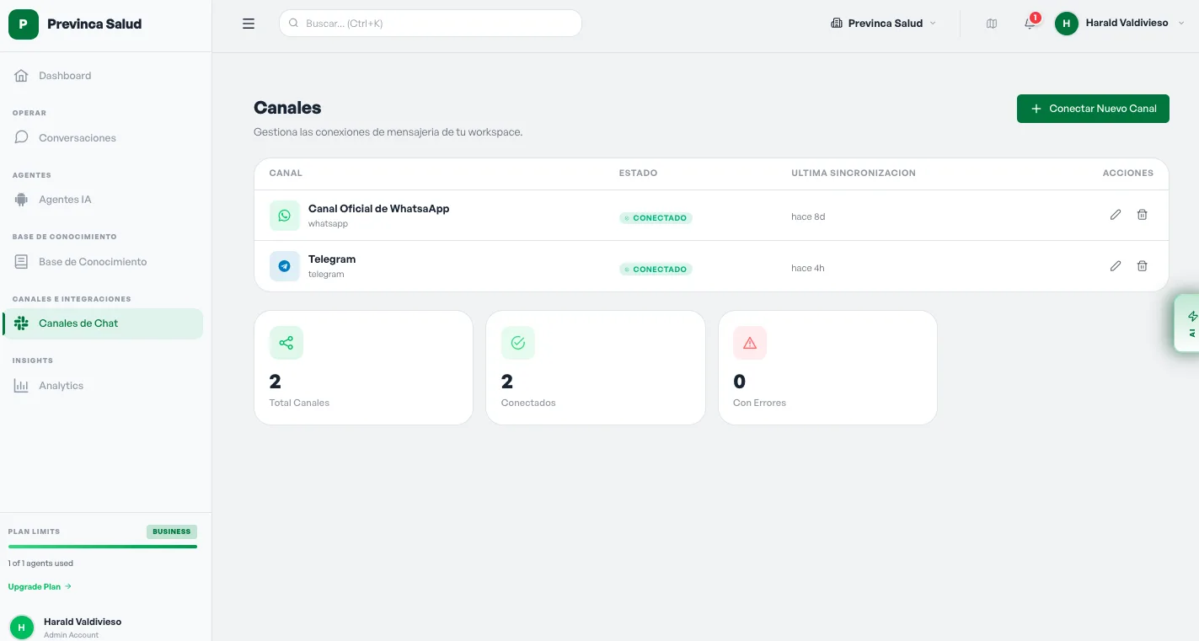The height and width of the screenshot is (641, 1199).
Task: Click the pencil icon for Telegram
Action: coord(1116,266)
